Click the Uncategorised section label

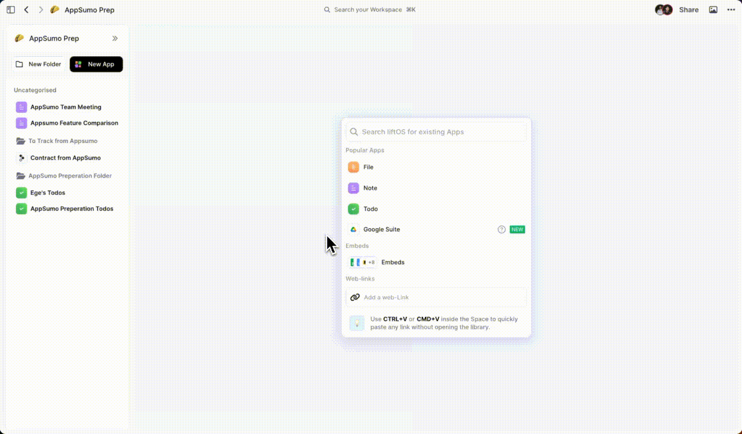[35, 90]
